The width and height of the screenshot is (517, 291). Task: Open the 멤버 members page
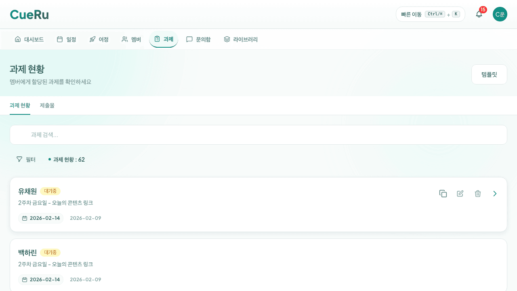point(131,39)
